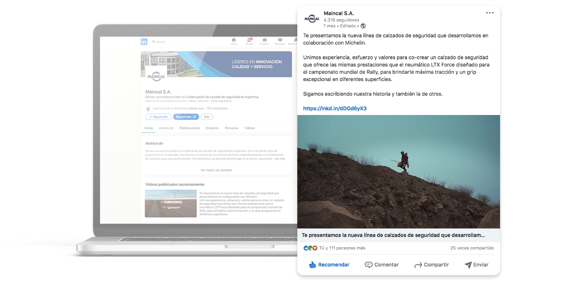This screenshot has width=586, height=283.
Task: View '25 veces compartido' shares
Action: tap(472, 248)
